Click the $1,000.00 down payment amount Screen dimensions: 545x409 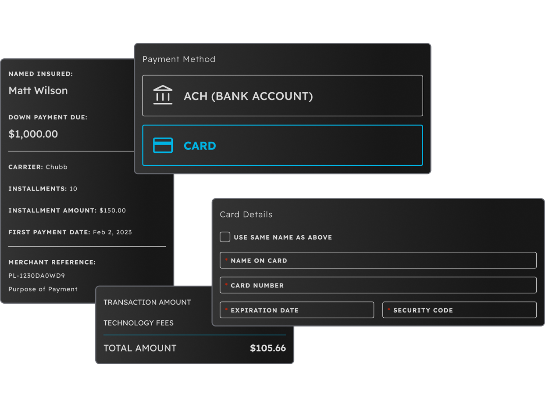click(x=33, y=134)
